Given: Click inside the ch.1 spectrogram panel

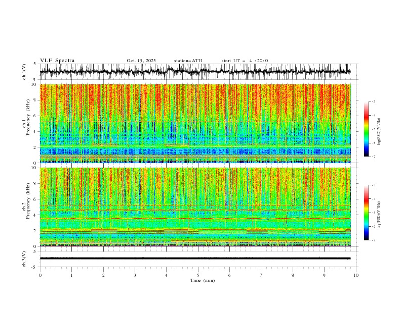Looking at the screenshot, I should pos(195,123).
